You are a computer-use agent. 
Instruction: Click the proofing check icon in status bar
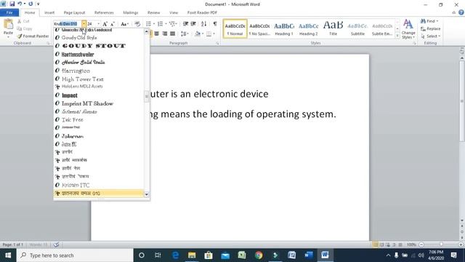56,245
